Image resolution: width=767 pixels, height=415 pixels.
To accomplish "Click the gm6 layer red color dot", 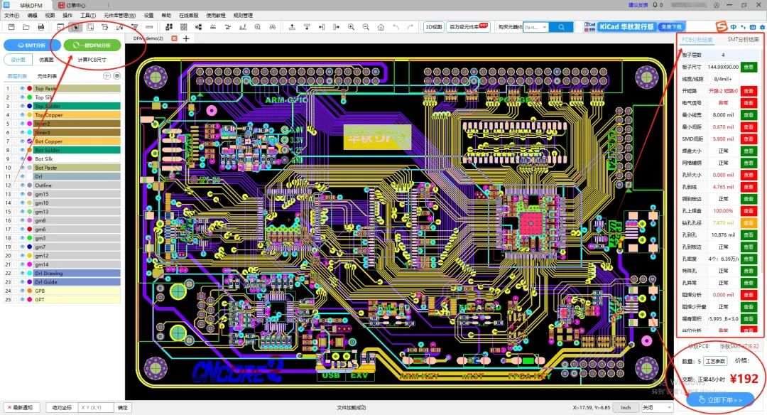I will point(29,230).
